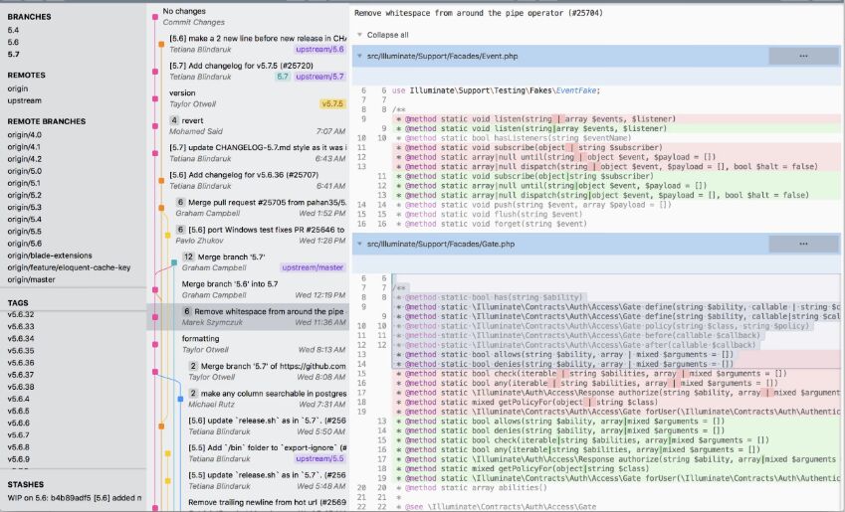The width and height of the screenshot is (845, 512).
Task: Select tag v5.6.35
Action: pyautogui.click(x=21, y=351)
